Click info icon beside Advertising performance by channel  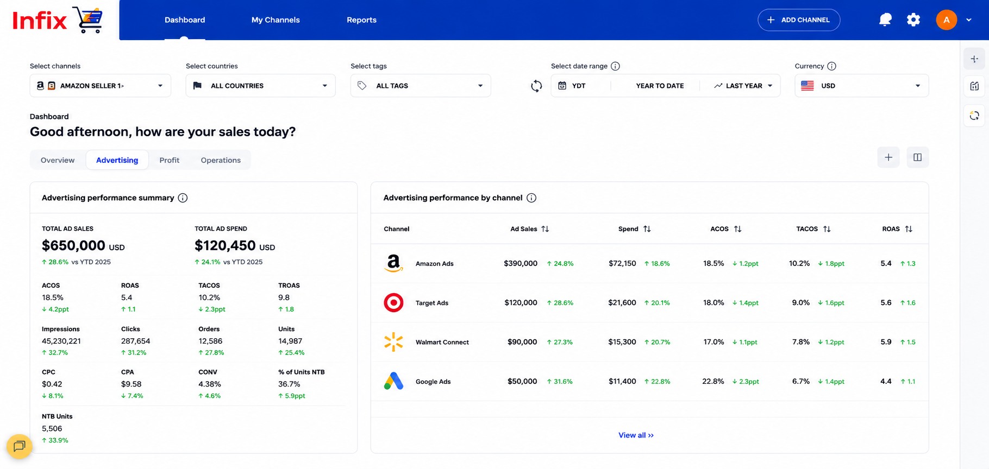pyautogui.click(x=531, y=198)
